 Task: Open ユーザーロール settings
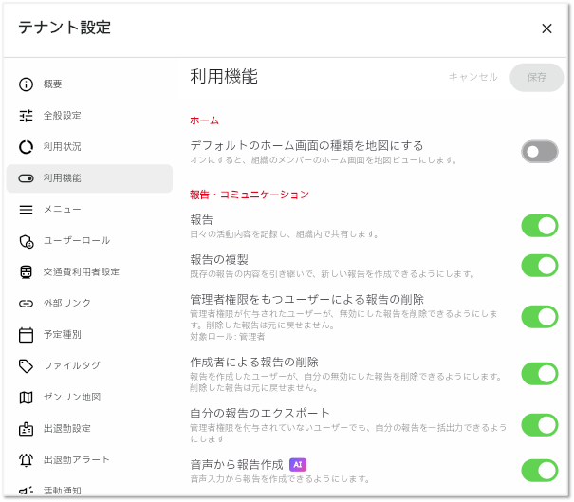pos(89,241)
